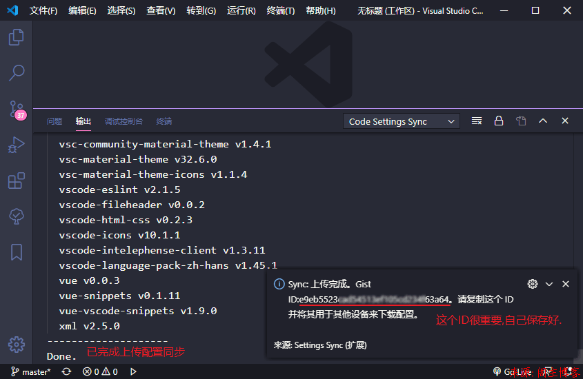Maximize the panel with the up chevron
Viewport: 583px width, 379px height.
tap(543, 121)
